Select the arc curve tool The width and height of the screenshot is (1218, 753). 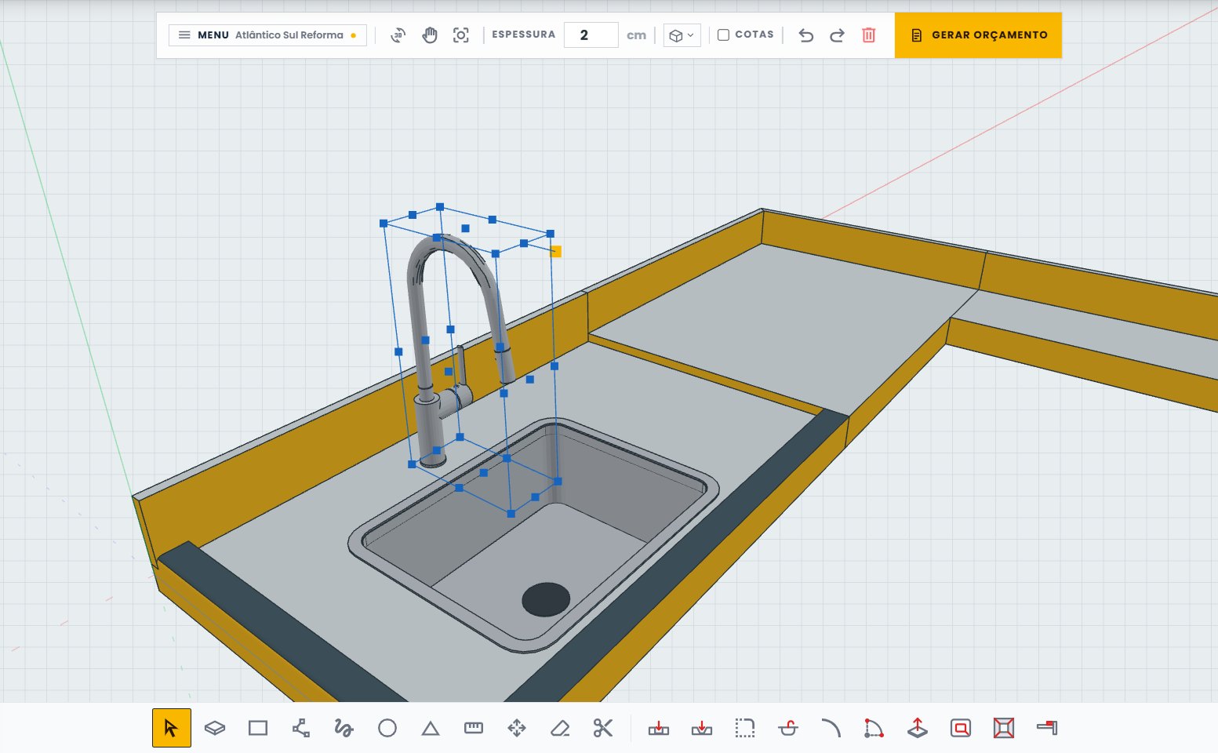tap(831, 728)
